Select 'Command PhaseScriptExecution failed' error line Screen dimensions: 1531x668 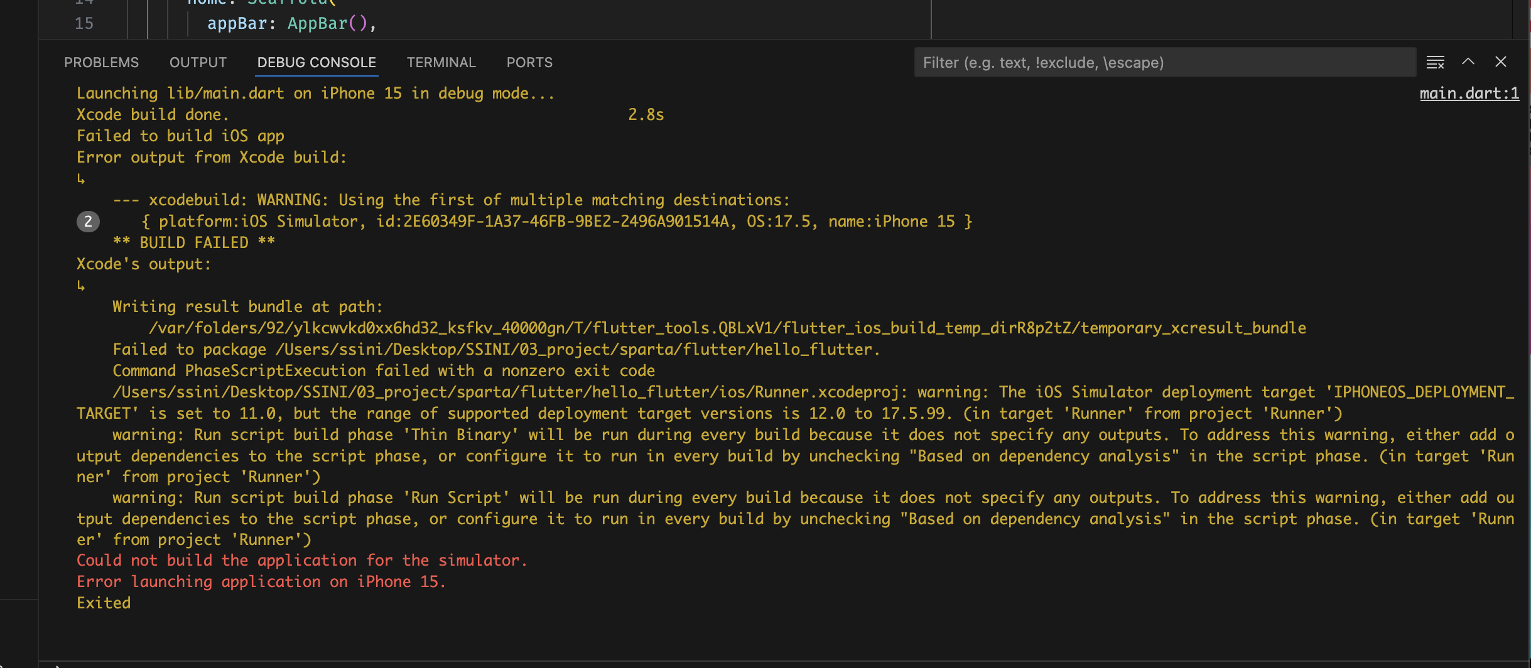[x=384, y=370]
